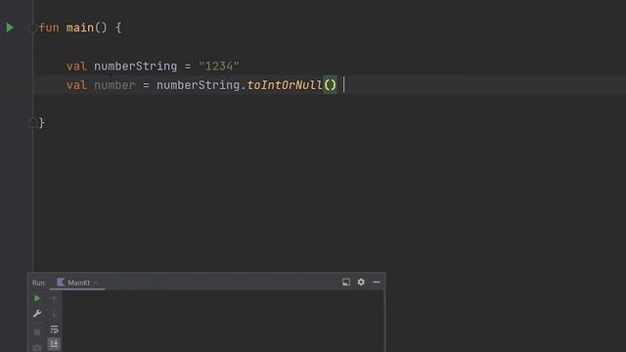Open Run panel settings gear
Image resolution: width=626 pixels, height=352 pixels.
click(x=361, y=283)
